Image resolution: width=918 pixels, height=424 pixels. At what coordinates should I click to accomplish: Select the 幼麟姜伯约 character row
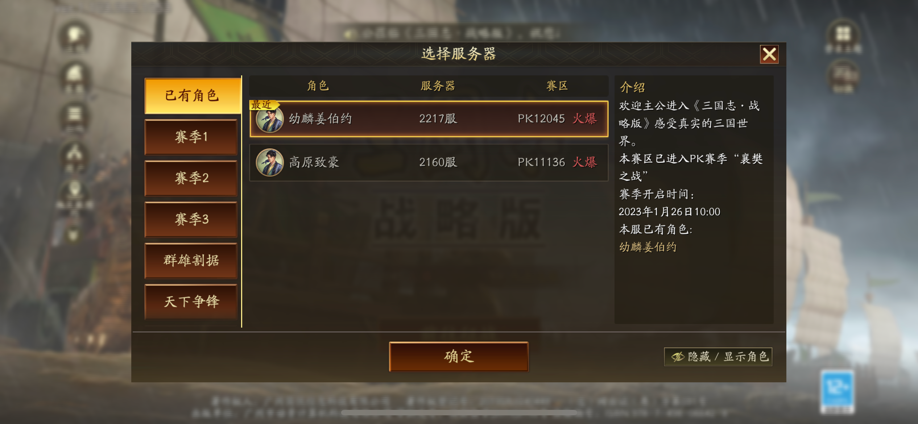point(429,119)
